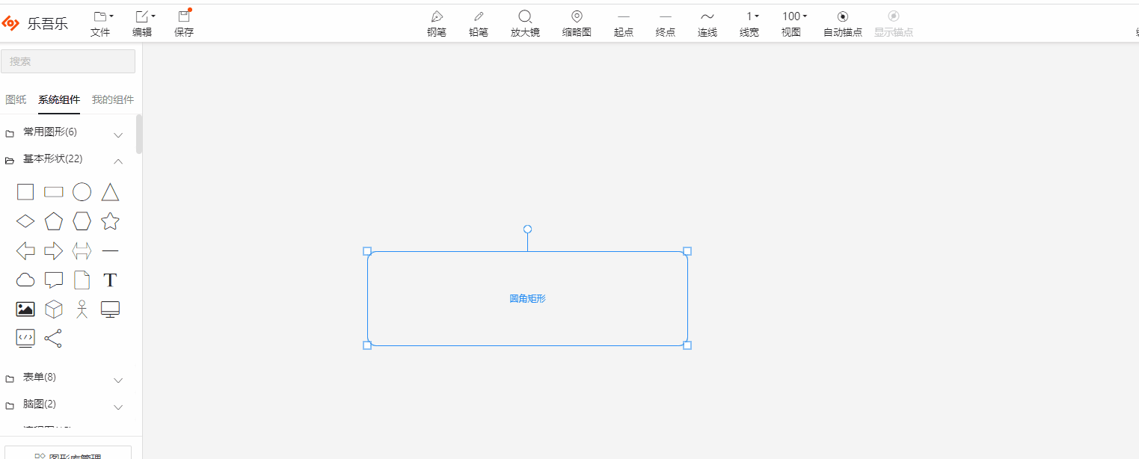Click the 保存 save button
Screen dimensions: 1139x459
[184, 22]
